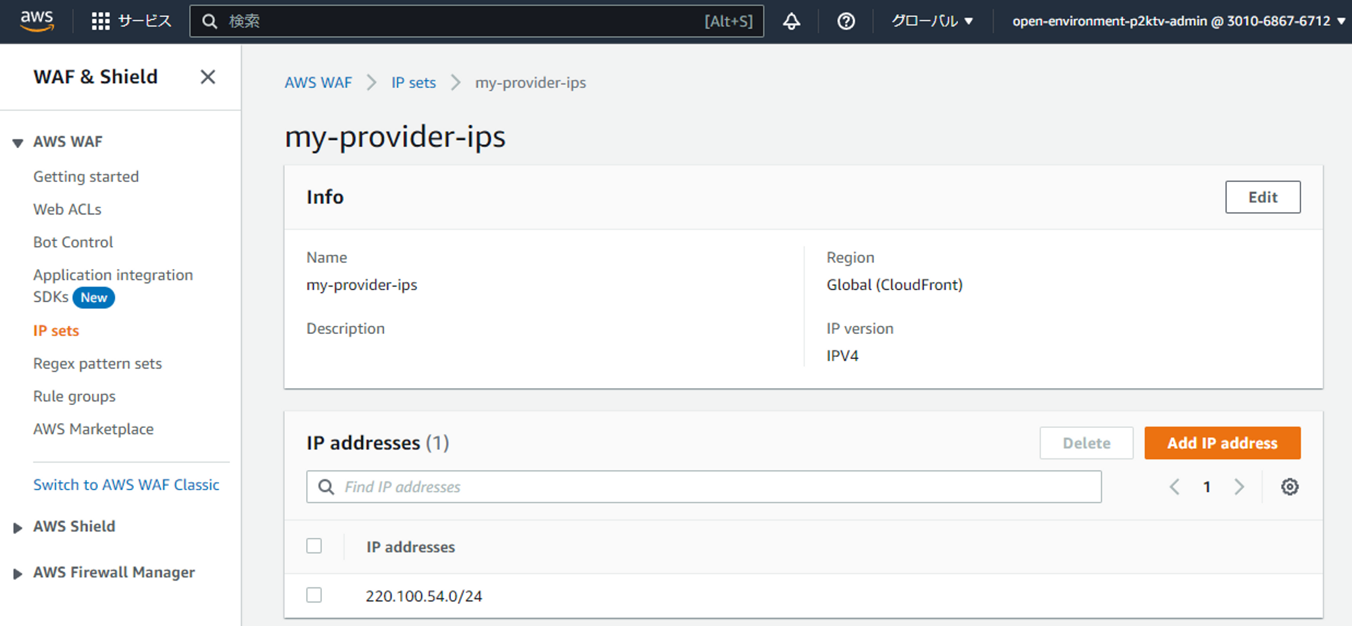The height and width of the screenshot is (626, 1352).
Task: Click the Add IP address button
Action: [x=1222, y=443]
